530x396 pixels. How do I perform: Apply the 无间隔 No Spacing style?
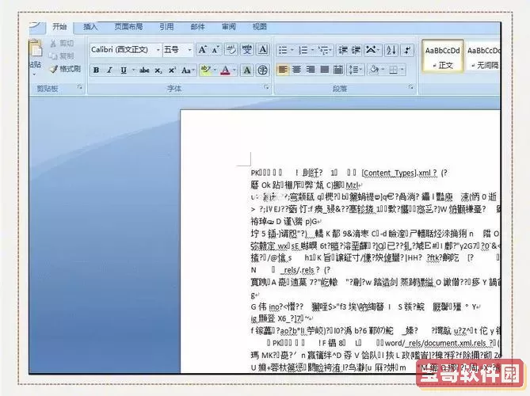[483, 56]
